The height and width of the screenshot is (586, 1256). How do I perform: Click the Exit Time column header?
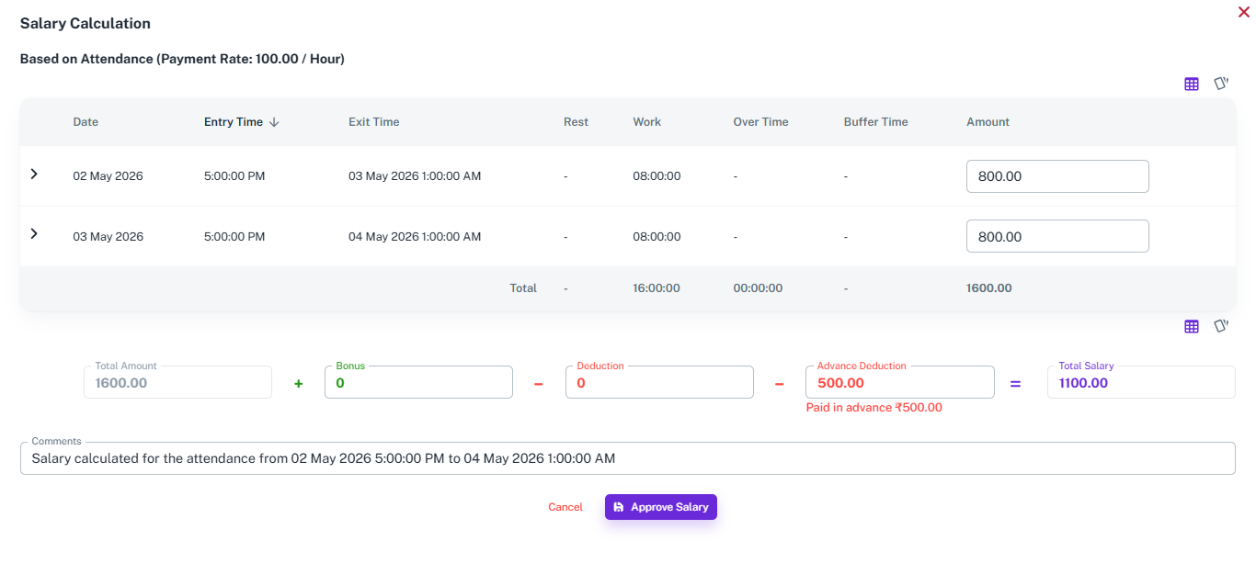pyautogui.click(x=374, y=122)
